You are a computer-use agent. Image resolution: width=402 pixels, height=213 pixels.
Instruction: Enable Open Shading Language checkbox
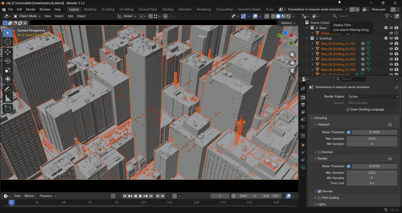coord(348,110)
